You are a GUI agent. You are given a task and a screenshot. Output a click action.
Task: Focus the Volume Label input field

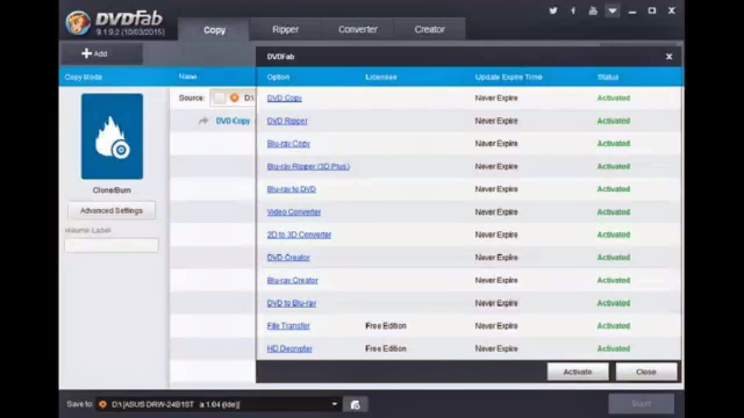pos(112,246)
